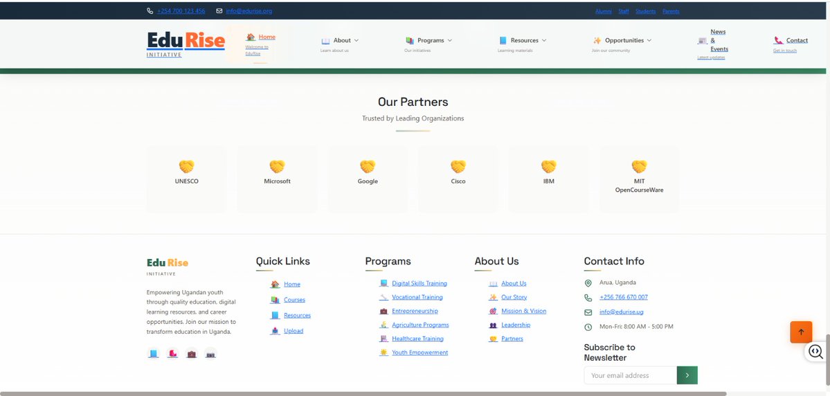Open the Our Story footer link
The height and width of the screenshot is (396, 830).
[514, 298]
